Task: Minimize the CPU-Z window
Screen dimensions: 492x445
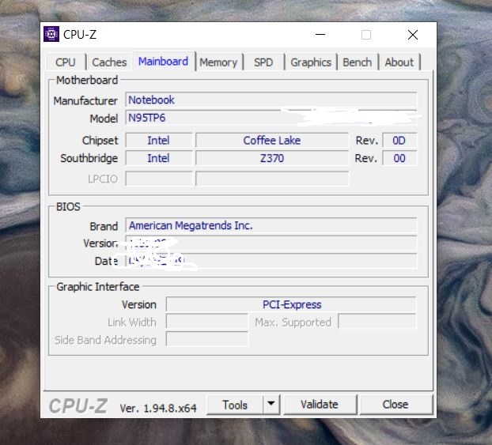Action: [320, 35]
